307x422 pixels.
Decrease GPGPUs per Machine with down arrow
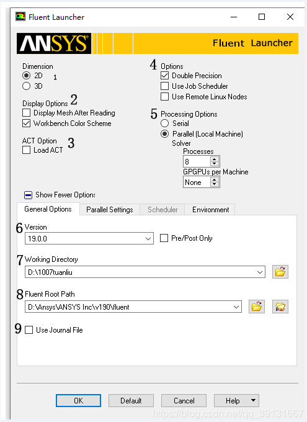tap(214, 185)
